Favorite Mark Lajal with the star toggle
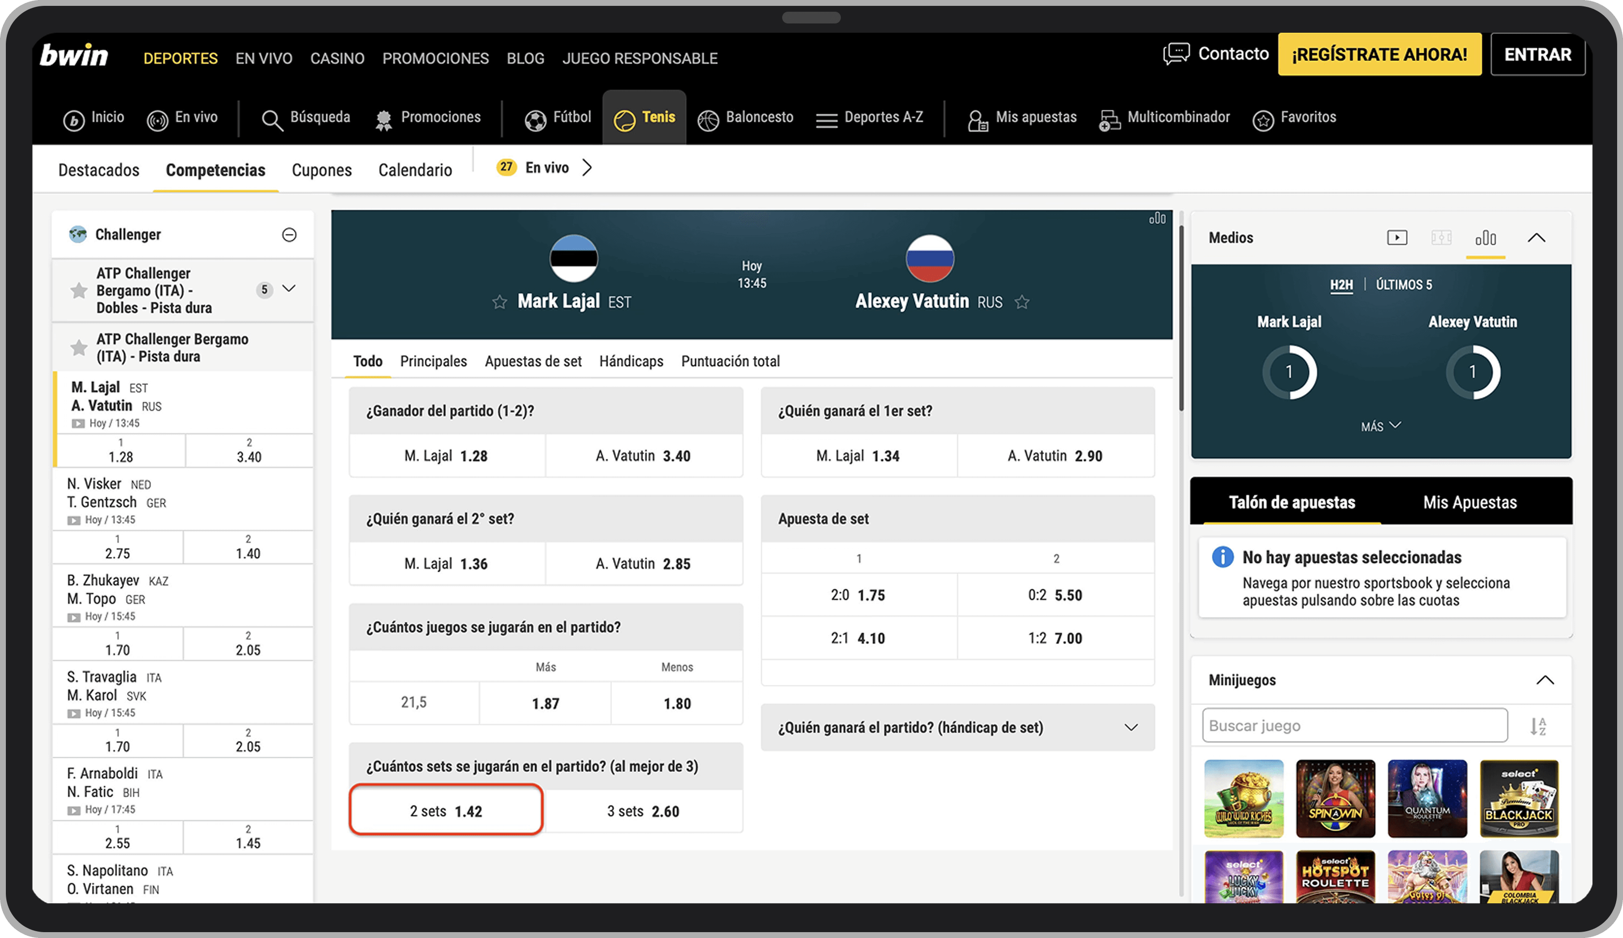This screenshot has width=1623, height=938. coord(501,301)
